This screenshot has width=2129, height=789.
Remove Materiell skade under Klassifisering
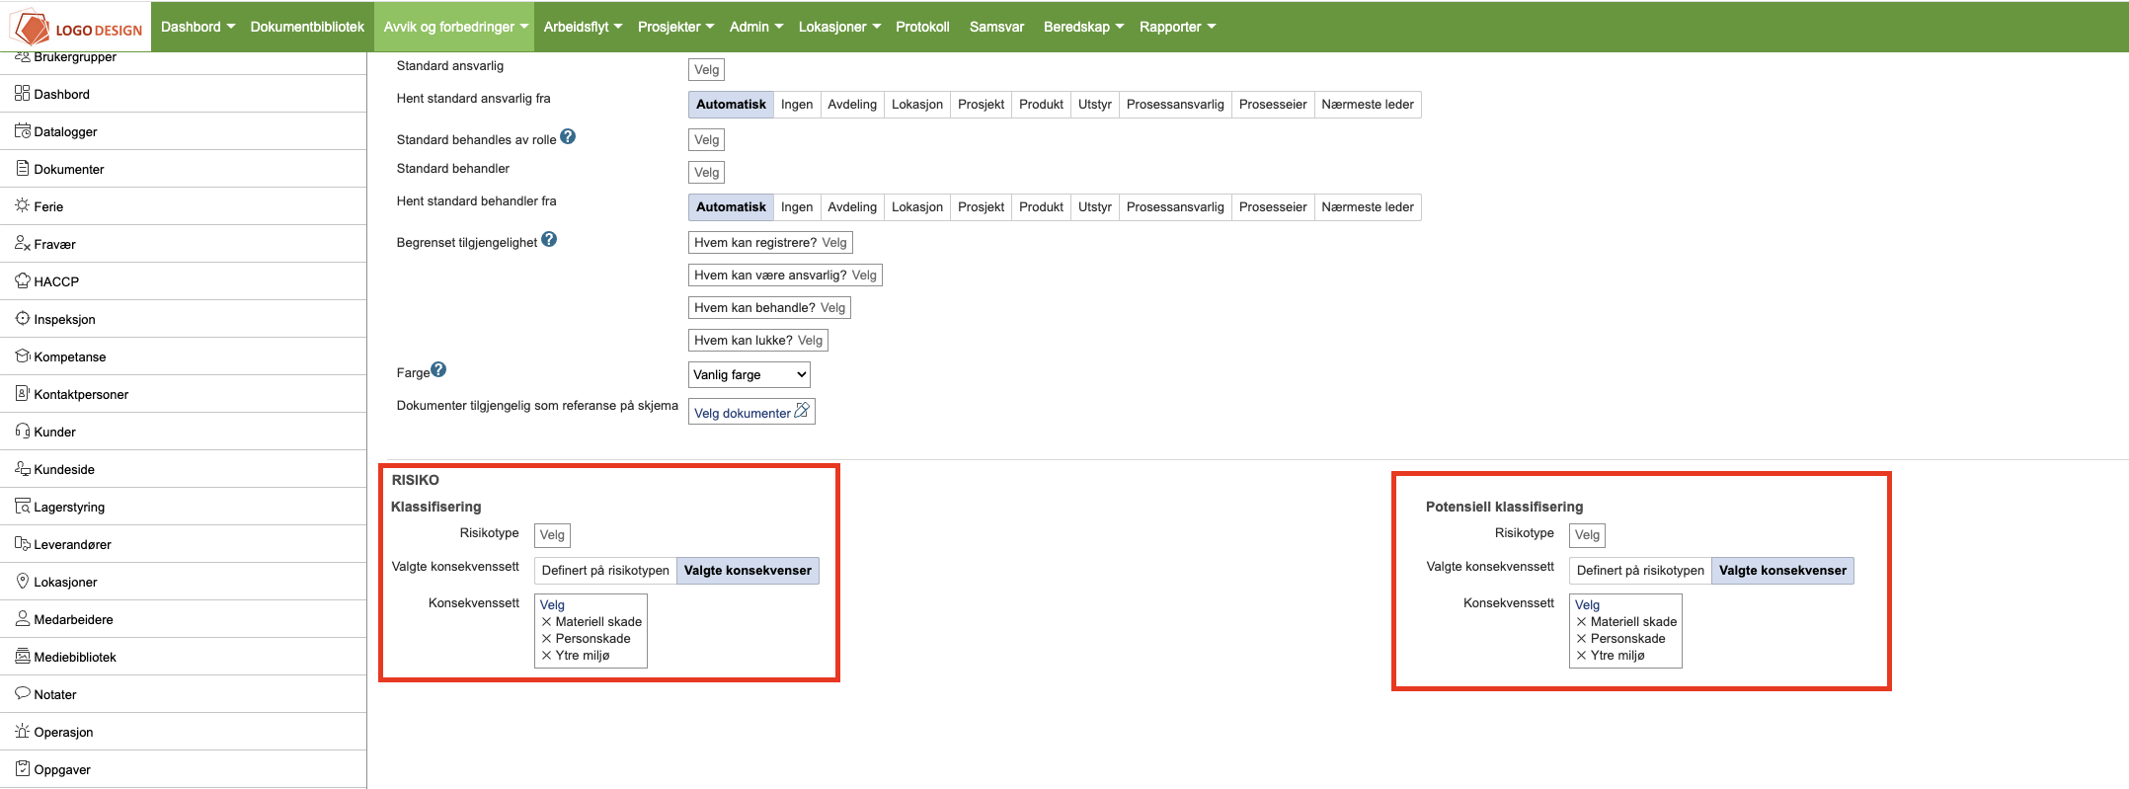coord(546,622)
